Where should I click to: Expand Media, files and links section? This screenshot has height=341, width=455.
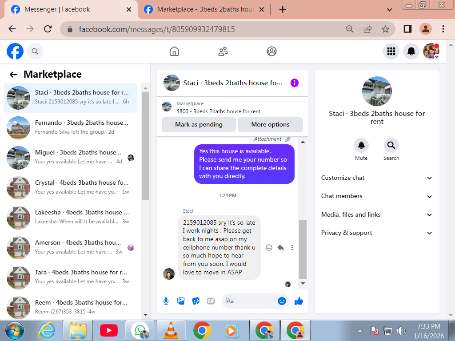[377, 215]
